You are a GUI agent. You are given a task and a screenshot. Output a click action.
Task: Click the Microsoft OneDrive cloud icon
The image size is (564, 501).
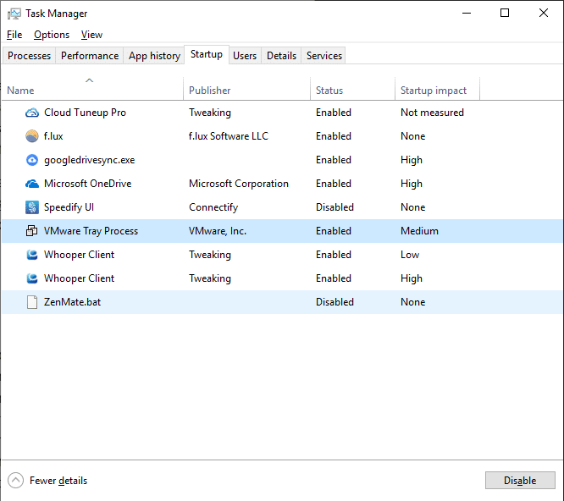tap(32, 184)
